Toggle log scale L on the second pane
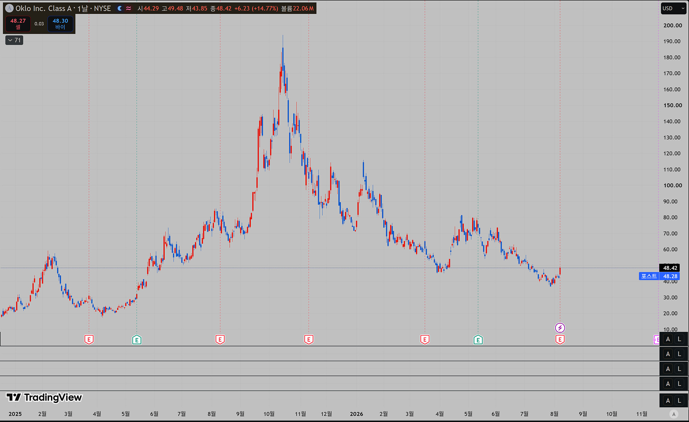This screenshot has height=422, width=689. pyautogui.click(x=679, y=354)
